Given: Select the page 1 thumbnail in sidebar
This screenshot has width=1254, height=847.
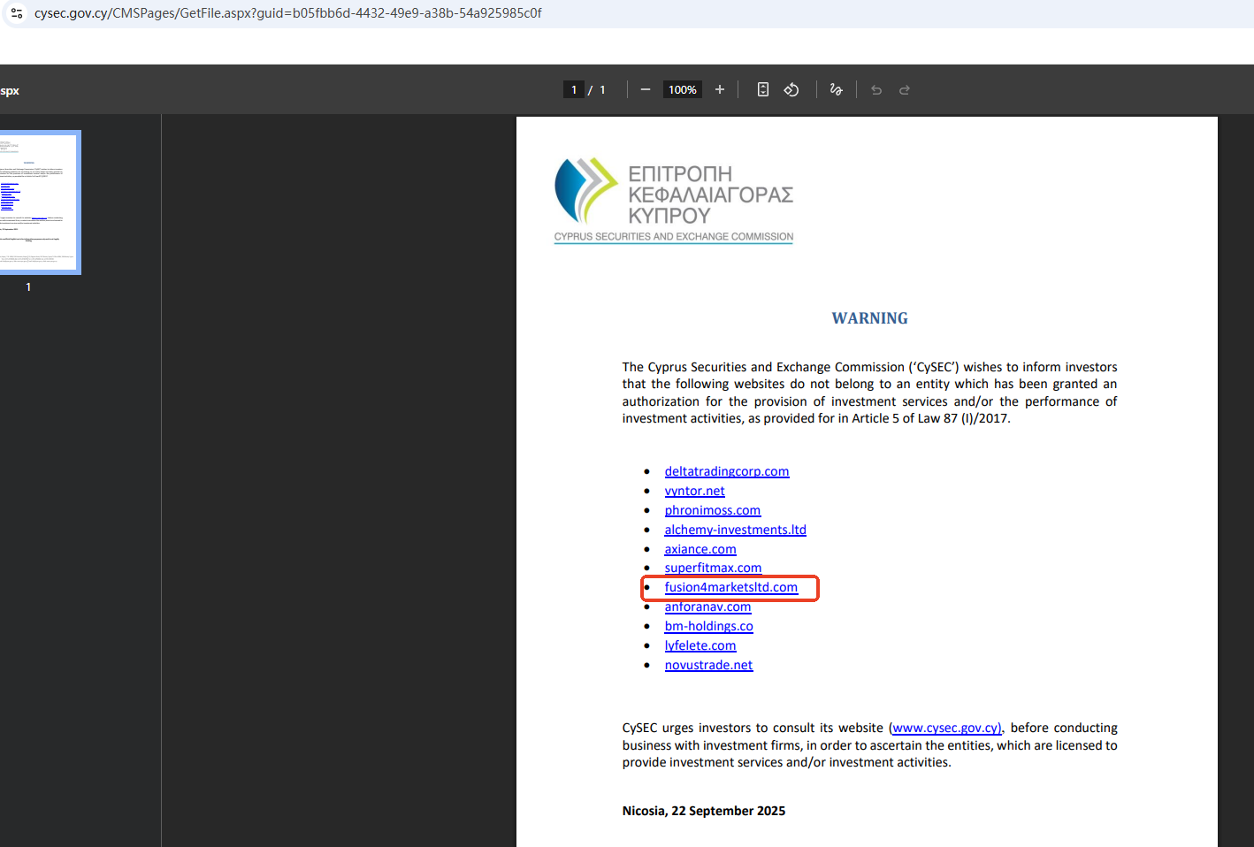Looking at the screenshot, I should coord(37,202).
